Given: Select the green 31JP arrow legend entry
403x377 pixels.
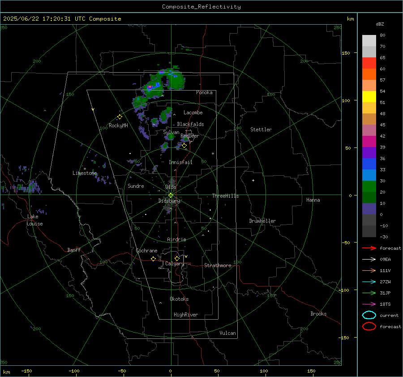Looking at the screenshot, I should coord(369,293).
